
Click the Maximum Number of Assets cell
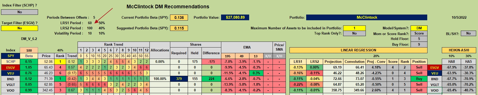[354, 28]
